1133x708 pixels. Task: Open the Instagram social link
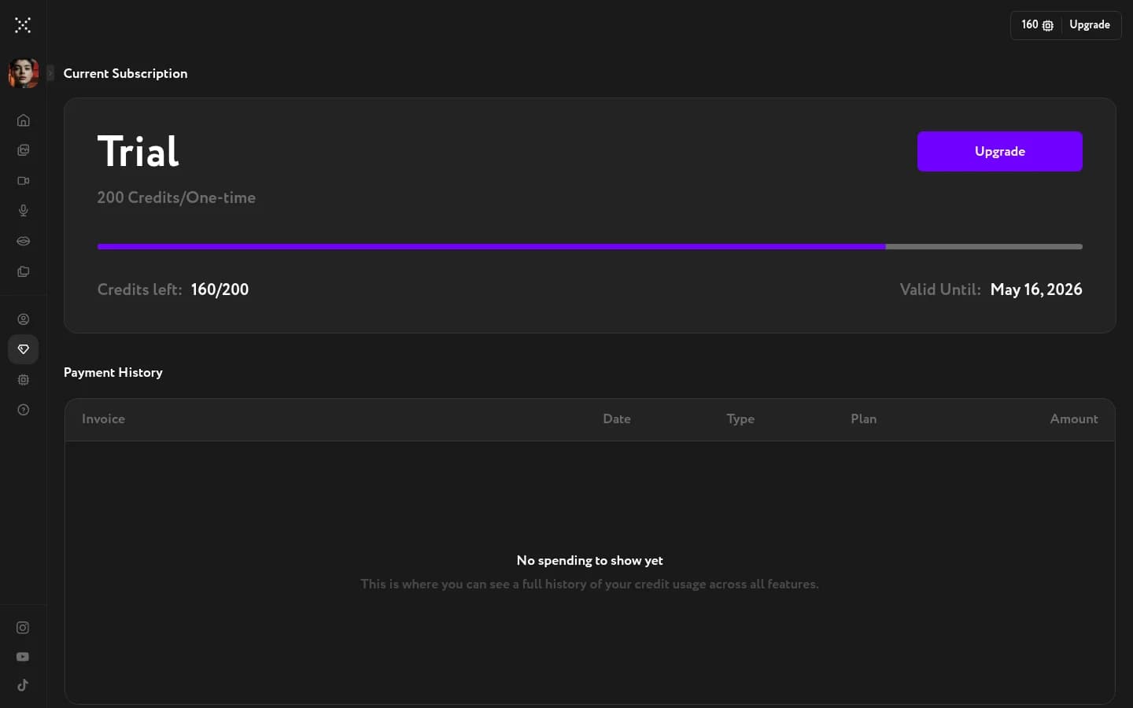click(x=22, y=628)
